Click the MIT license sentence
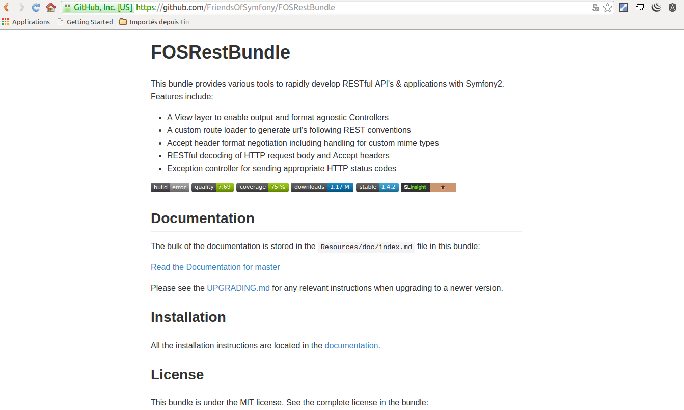This screenshot has width=684, height=410. click(x=289, y=402)
